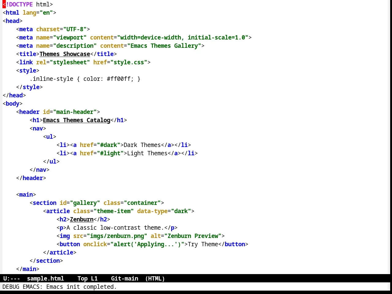This screenshot has height=294, width=392.
Task: Click the "viewport" name value
Action: coord(70,37)
